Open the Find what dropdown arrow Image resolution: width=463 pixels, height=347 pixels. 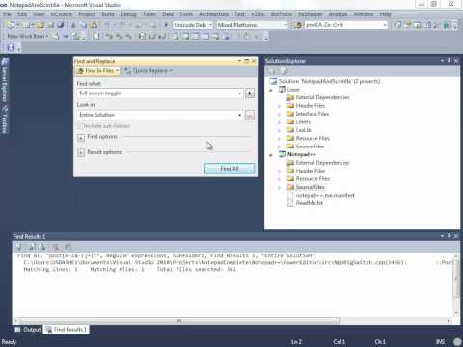(239, 93)
